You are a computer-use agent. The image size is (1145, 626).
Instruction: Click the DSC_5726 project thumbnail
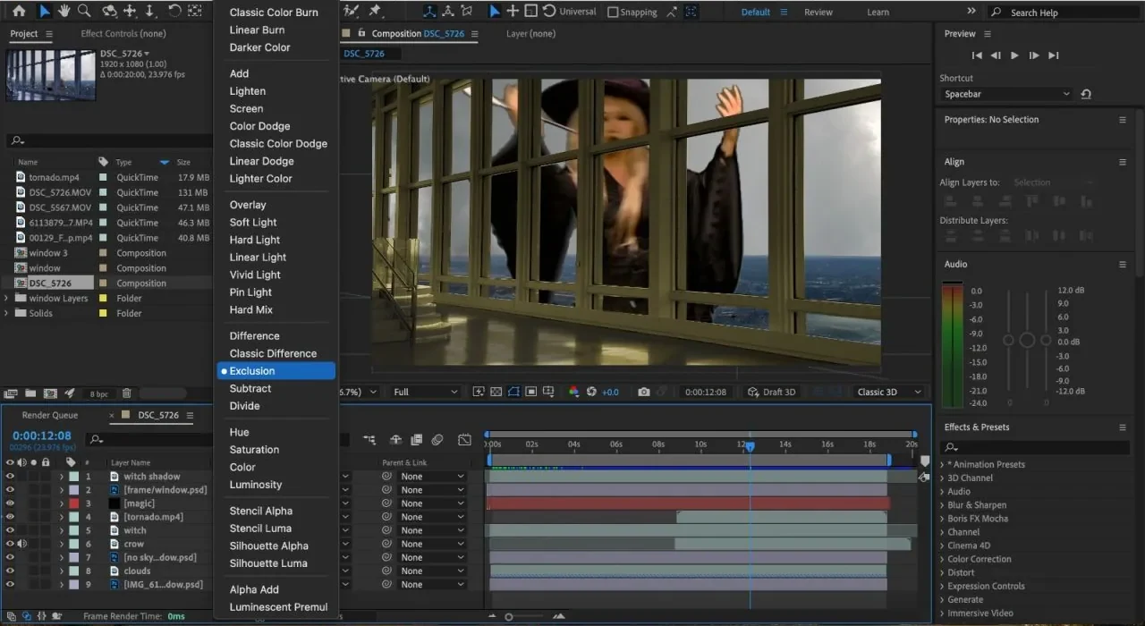click(50, 74)
